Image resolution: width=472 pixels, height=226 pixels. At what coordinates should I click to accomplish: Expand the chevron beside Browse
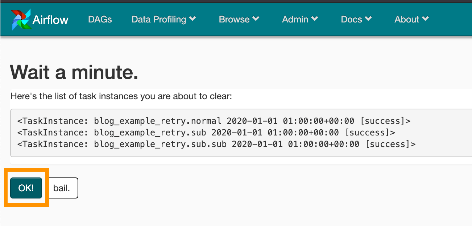[x=256, y=19]
